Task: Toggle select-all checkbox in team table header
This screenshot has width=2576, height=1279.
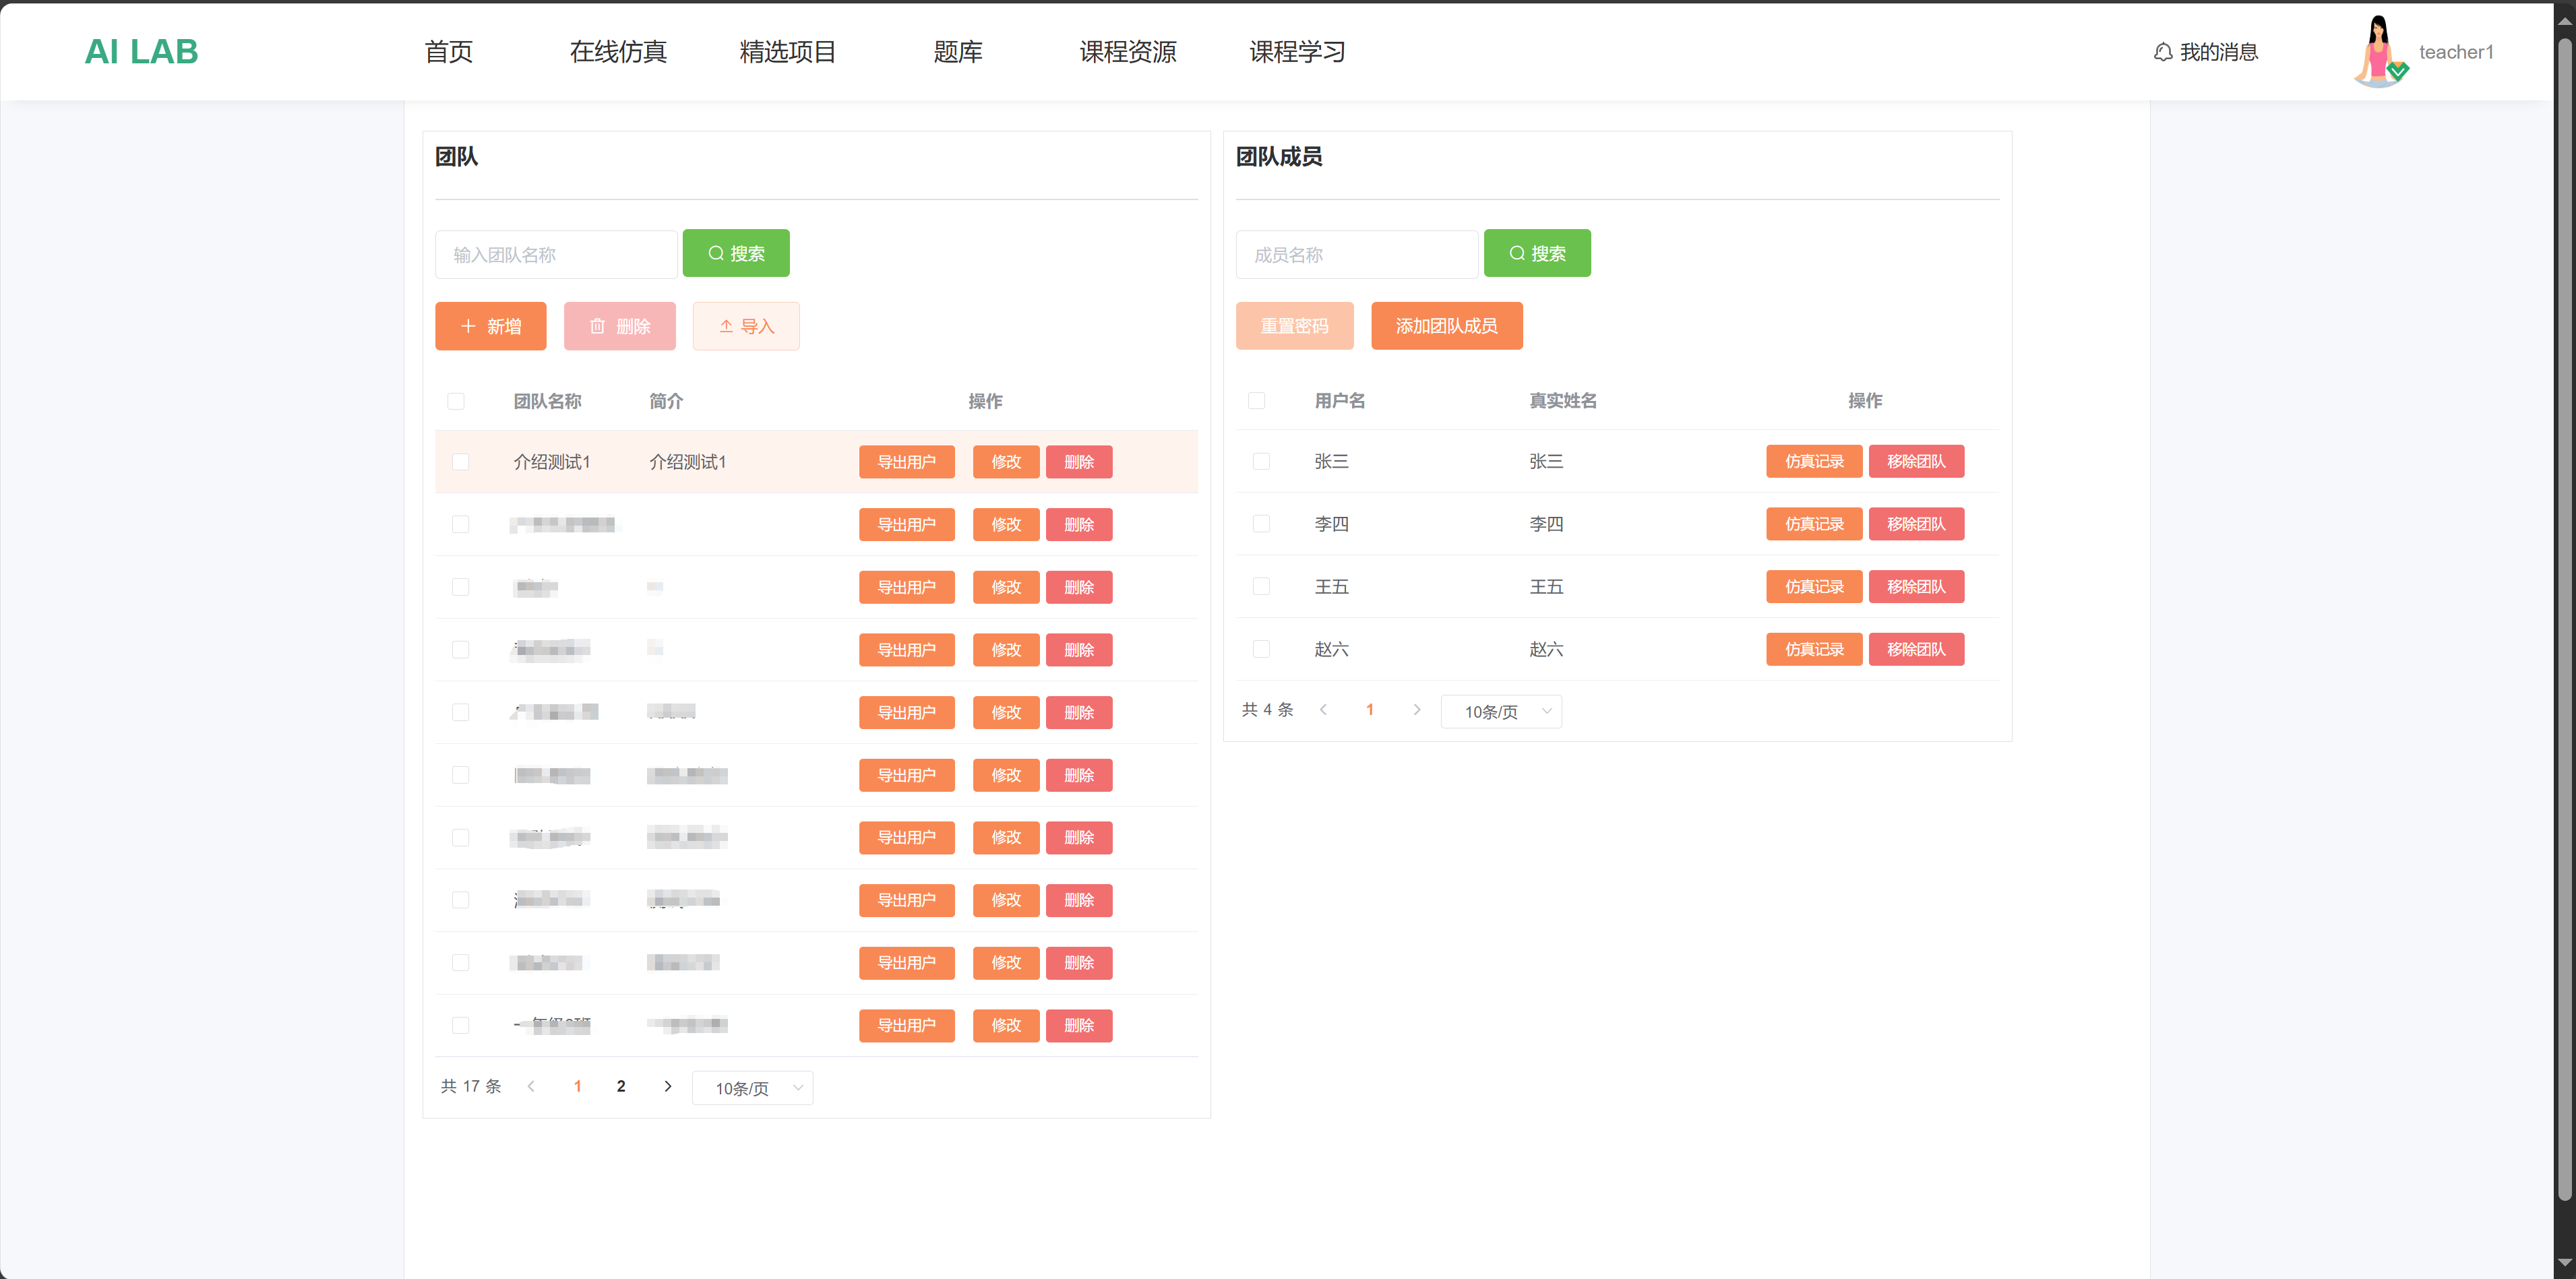Action: tap(456, 402)
